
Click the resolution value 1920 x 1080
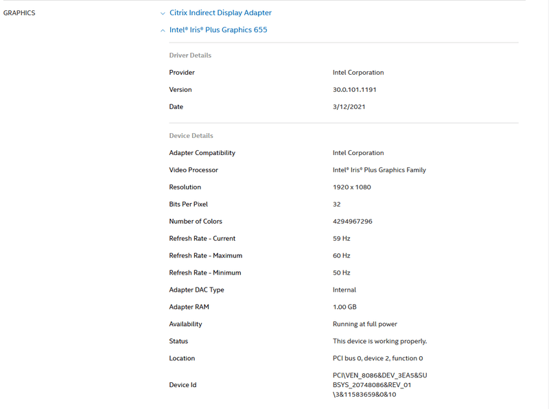(x=351, y=187)
